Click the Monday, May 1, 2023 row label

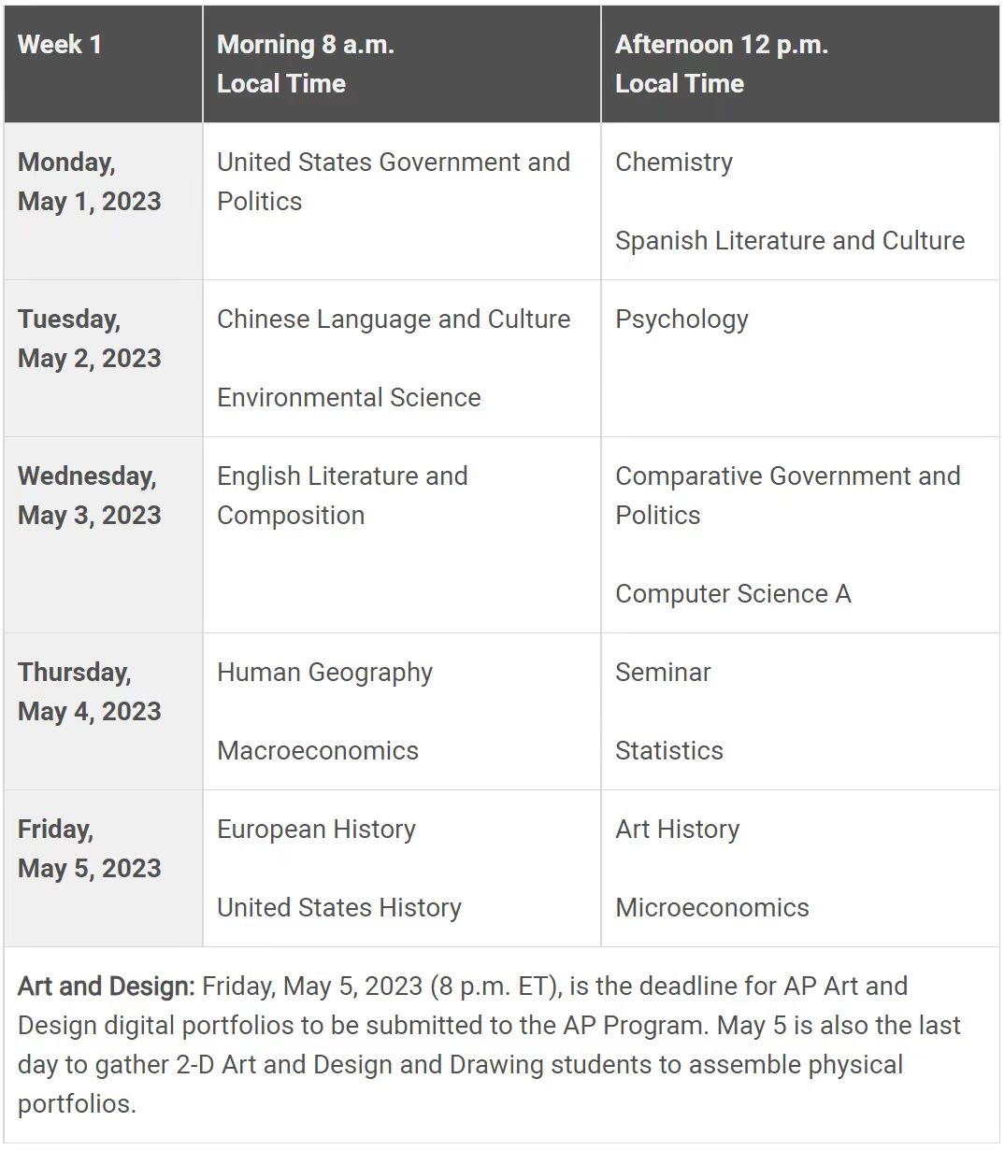point(90,182)
